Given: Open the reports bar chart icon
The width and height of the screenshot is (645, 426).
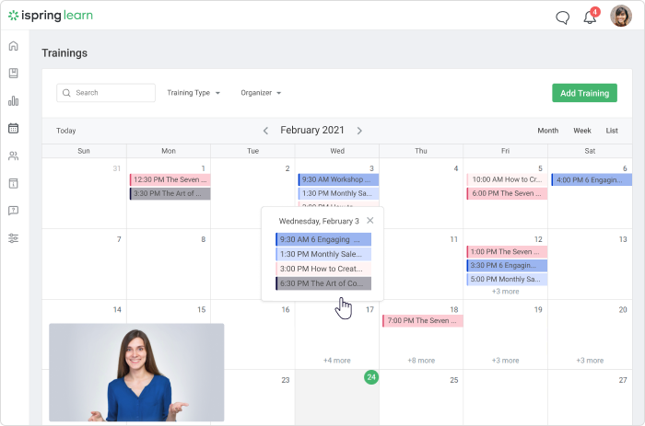Looking at the screenshot, I should click(x=13, y=100).
